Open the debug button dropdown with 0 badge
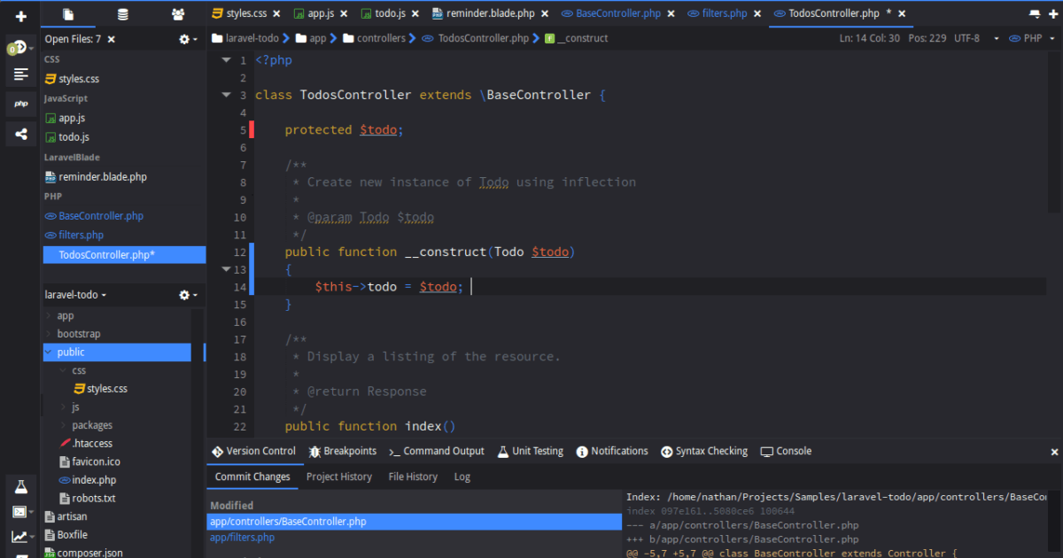The height and width of the screenshot is (558, 1063). (x=21, y=47)
